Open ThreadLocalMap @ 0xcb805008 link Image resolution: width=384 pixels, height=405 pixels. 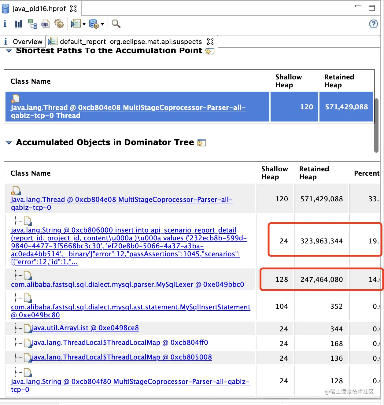(x=122, y=357)
